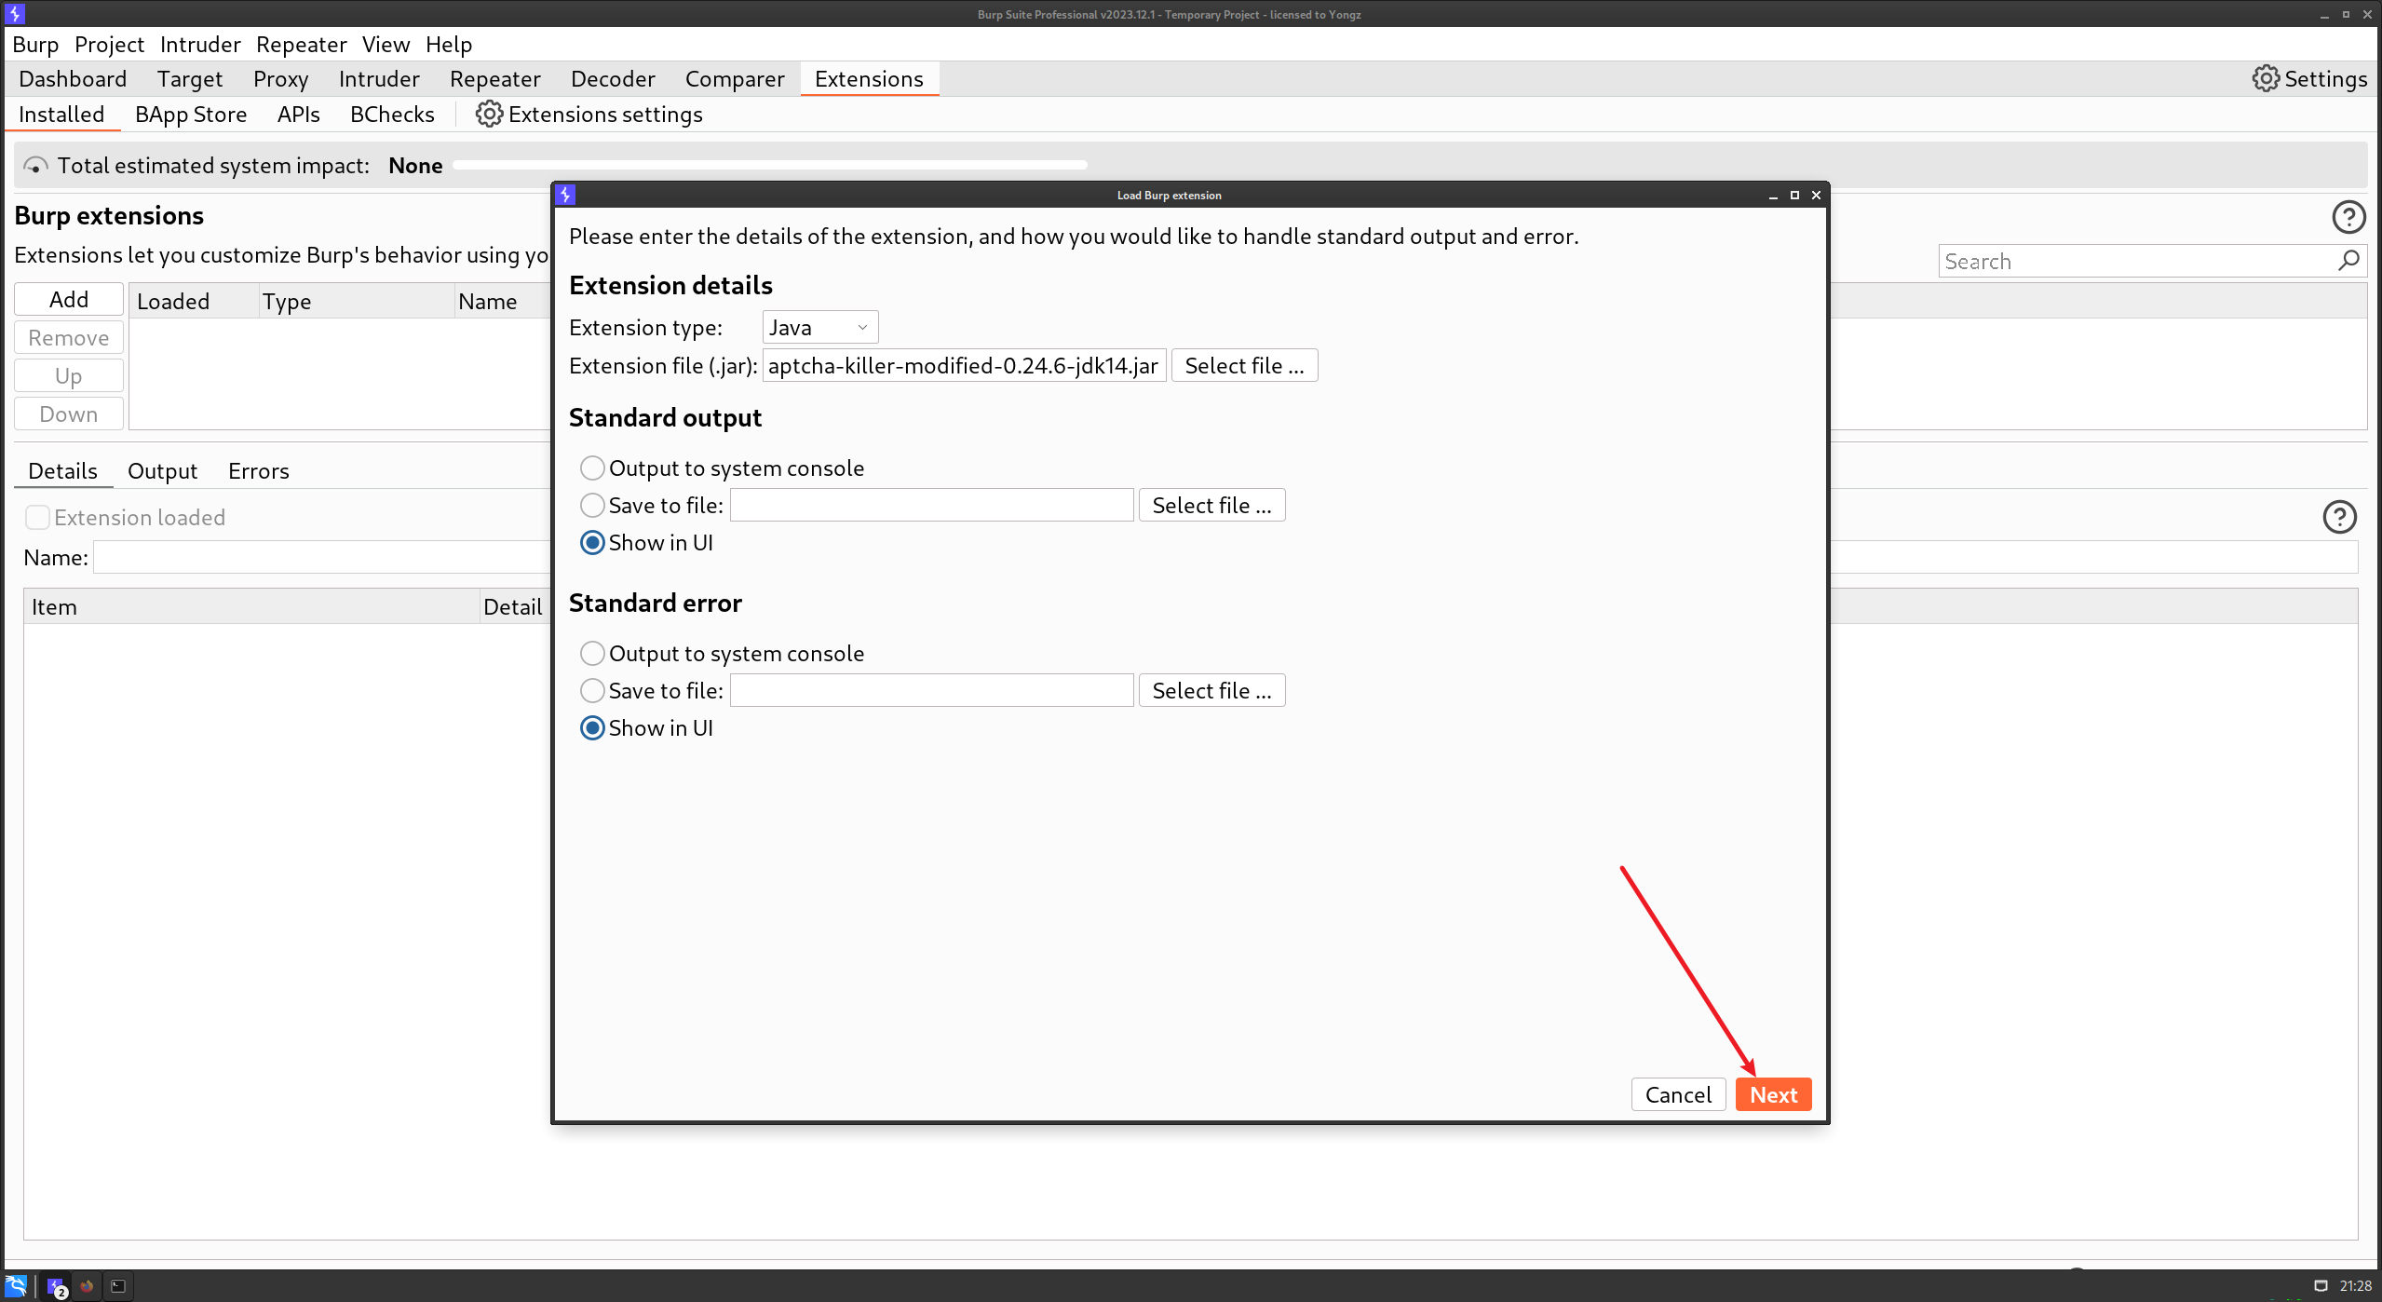Open the Intruder menu in the menu bar
This screenshot has width=2382, height=1302.
(200, 44)
